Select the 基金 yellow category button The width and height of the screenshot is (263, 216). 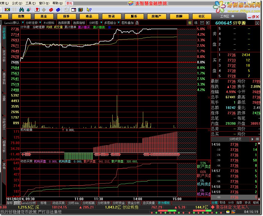[44, 16]
